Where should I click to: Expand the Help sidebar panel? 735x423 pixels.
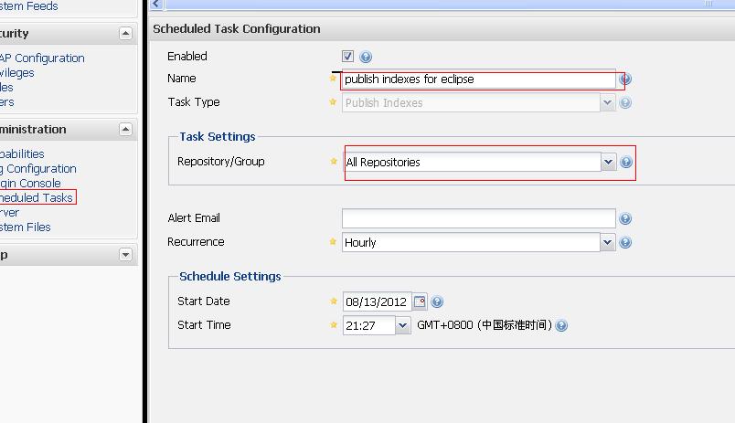pos(125,255)
